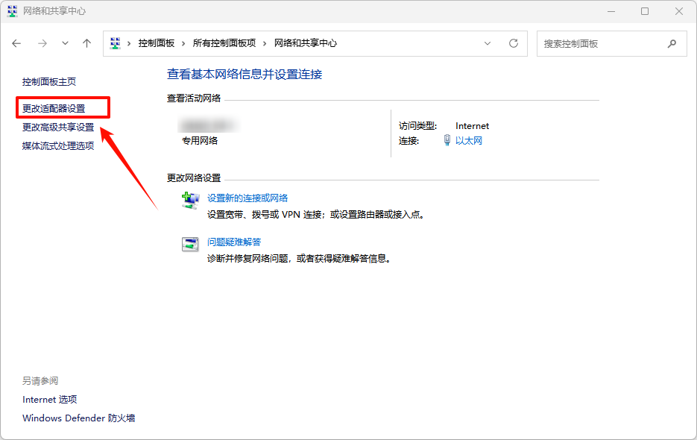The height and width of the screenshot is (440, 697).
Task: Open 媒体流式处理选项 from the sidebar
Action: (x=57, y=145)
